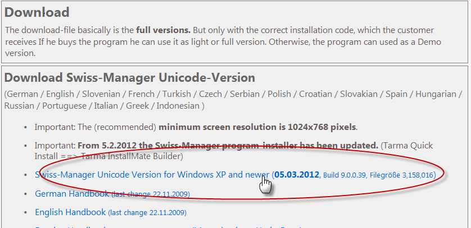
Task: Click English Handbook last change 22.11.2009 text
Action: [147, 213]
